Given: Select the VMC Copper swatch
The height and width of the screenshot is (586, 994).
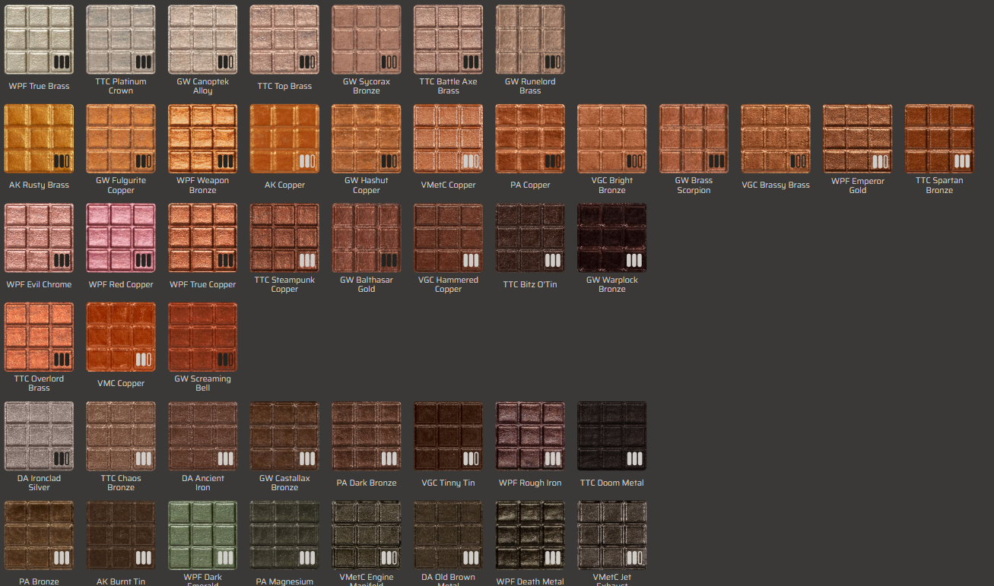Looking at the screenshot, I should [121, 337].
